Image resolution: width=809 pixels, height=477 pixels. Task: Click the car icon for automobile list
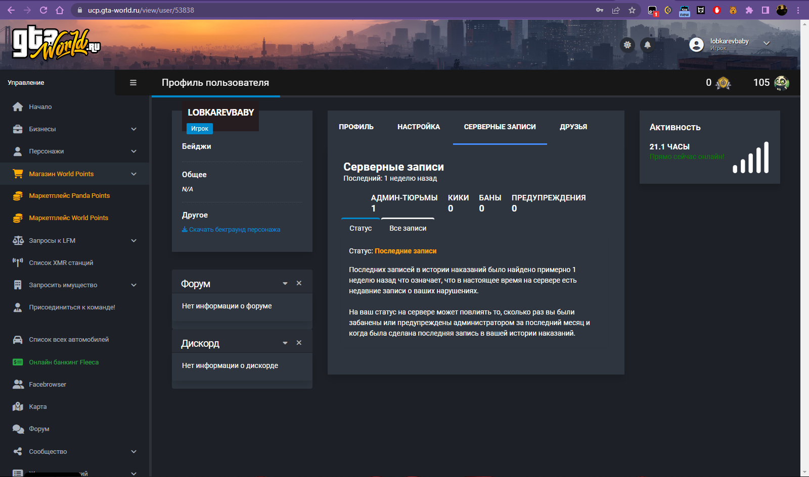[18, 340]
